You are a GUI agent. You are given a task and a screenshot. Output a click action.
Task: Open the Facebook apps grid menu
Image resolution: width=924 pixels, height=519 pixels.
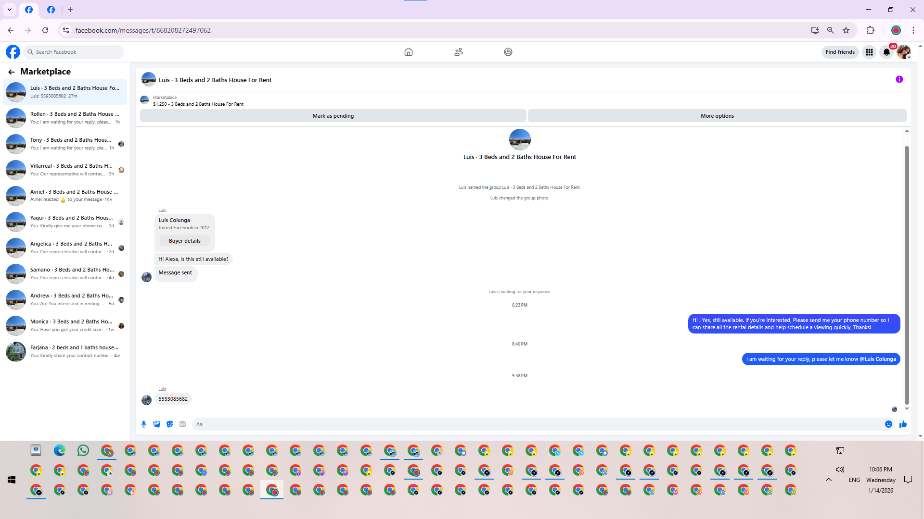(869, 52)
